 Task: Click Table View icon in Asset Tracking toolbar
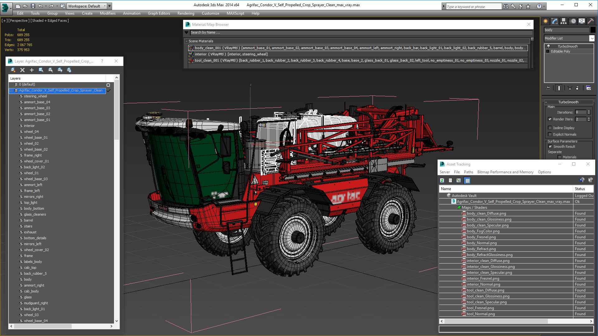click(467, 180)
